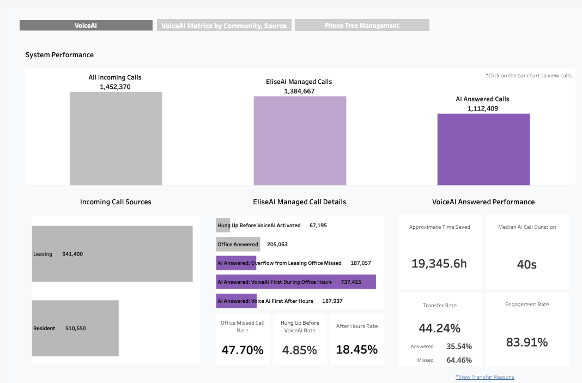The image size is (582, 383).
Task: Click the 941,400 Leasing value
Action: (x=73, y=254)
